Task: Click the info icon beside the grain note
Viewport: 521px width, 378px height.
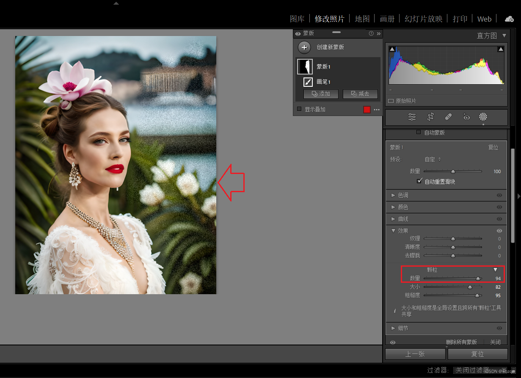Action: (x=395, y=311)
